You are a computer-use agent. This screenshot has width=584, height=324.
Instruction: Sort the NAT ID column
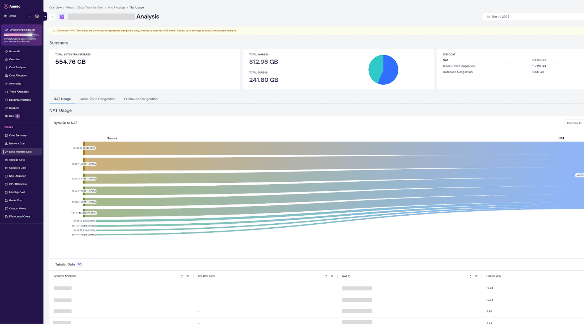click(x=470, y=276)
